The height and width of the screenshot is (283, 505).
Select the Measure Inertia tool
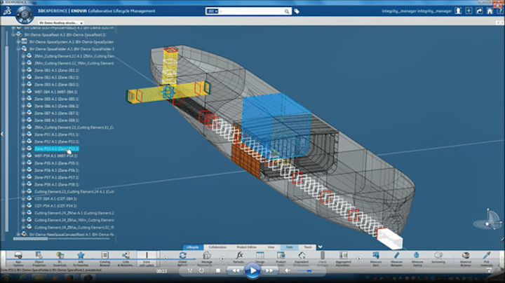(417, 258)
